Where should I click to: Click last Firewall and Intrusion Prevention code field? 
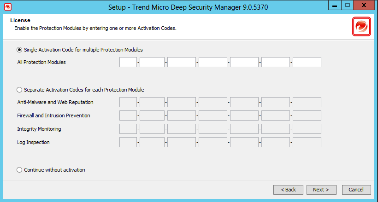(x=307, y=115)
